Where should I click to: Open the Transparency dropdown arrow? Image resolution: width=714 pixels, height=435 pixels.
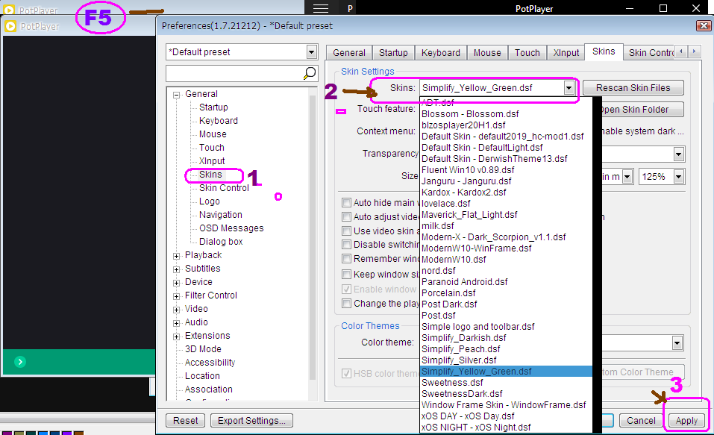678,154
